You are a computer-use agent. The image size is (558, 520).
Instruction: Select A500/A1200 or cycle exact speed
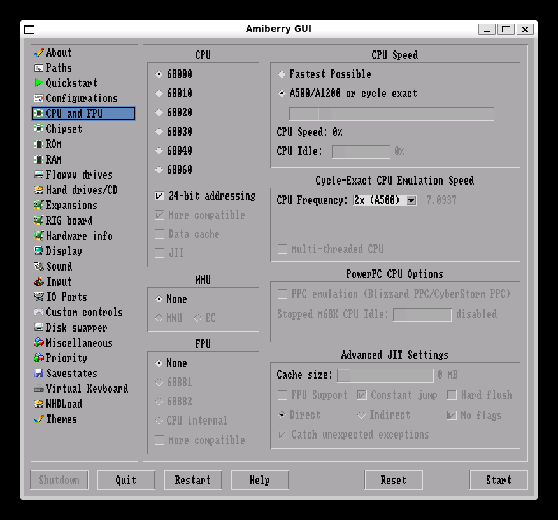tap(282, 94)
